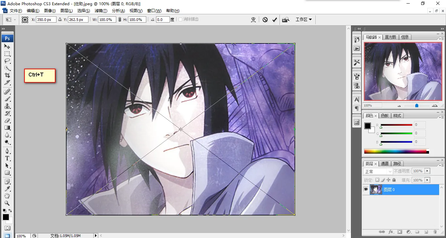
Task: Open status bar info flyout arrow
Action: pyautogui.click(x=95, y=235)
